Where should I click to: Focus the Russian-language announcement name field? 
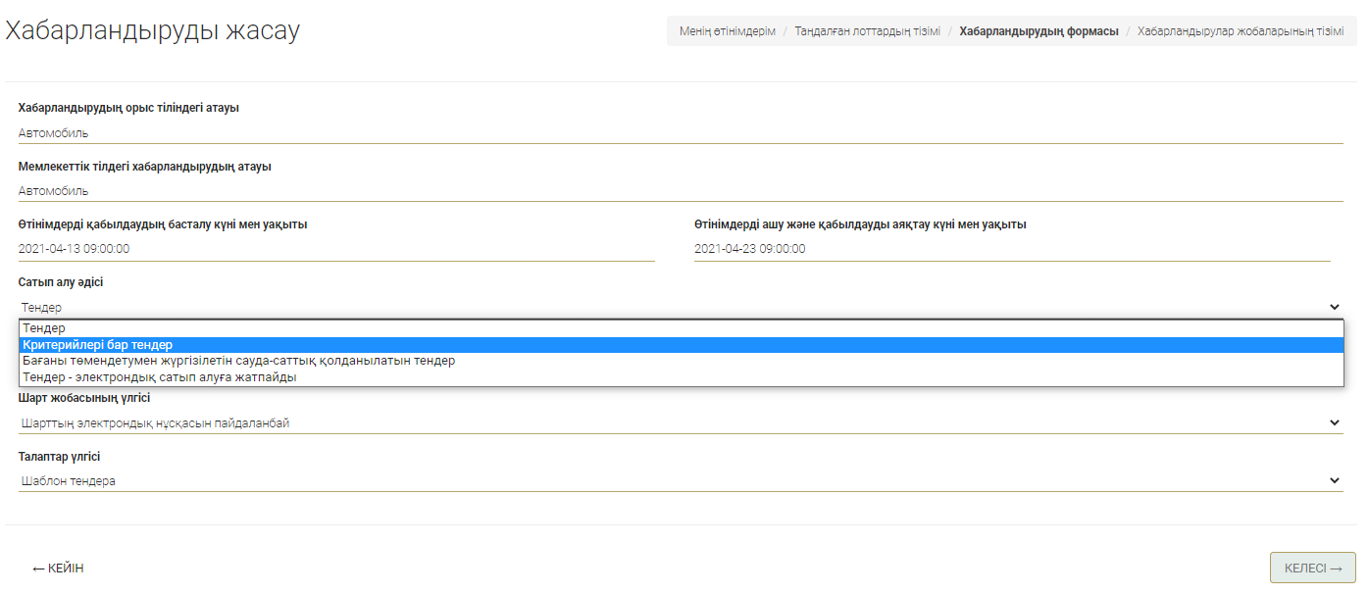(680, 133)
